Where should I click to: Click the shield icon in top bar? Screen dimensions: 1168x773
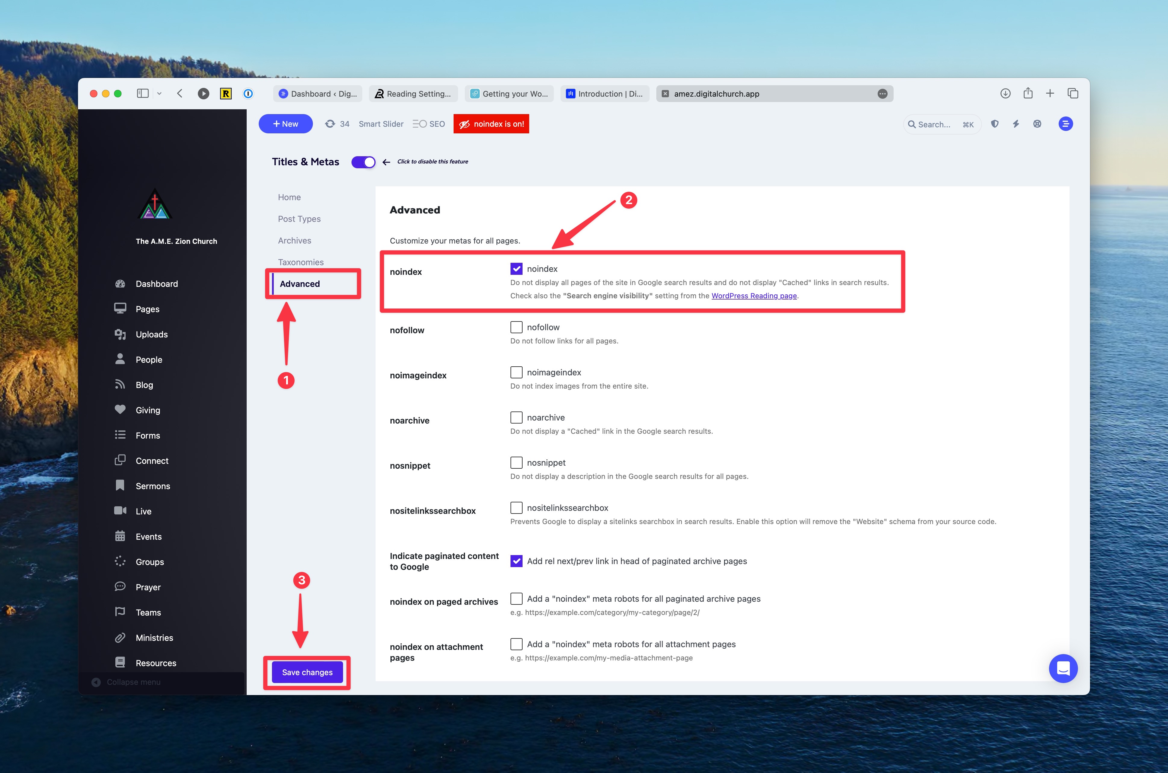point(995,124)
